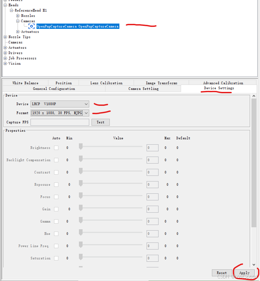
Task: Click the Focus value field
Action: [153, 197]
